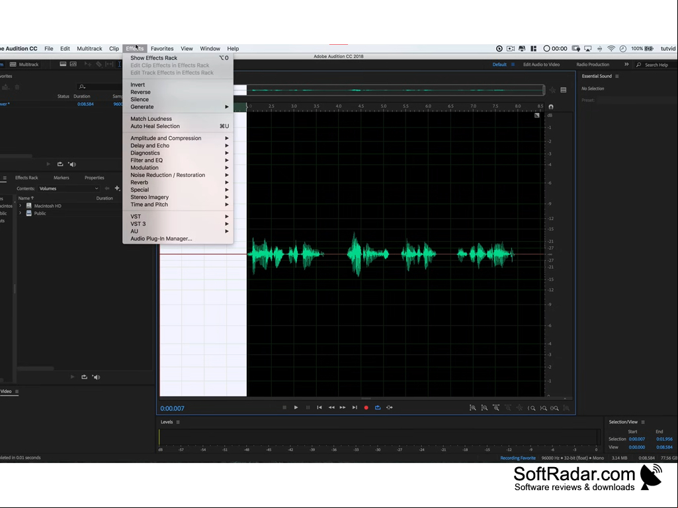Open Contents Volumes dropdown
678x508 pixels.
[x=69, y=188]
